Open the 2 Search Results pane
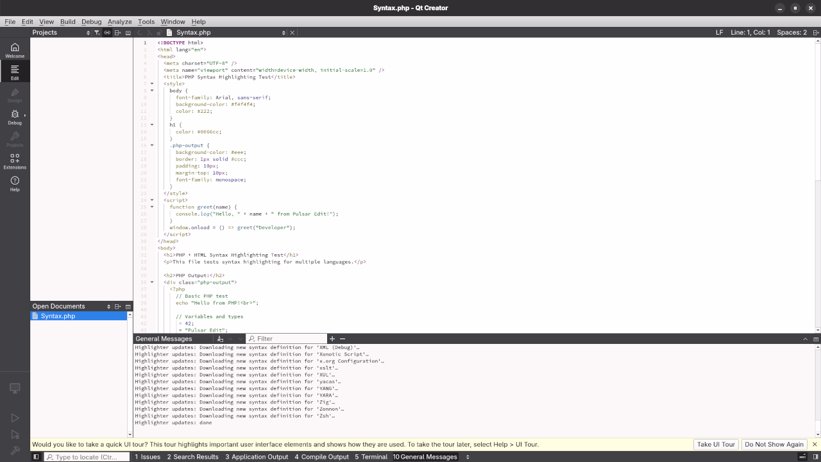 [x=192, y=457]
